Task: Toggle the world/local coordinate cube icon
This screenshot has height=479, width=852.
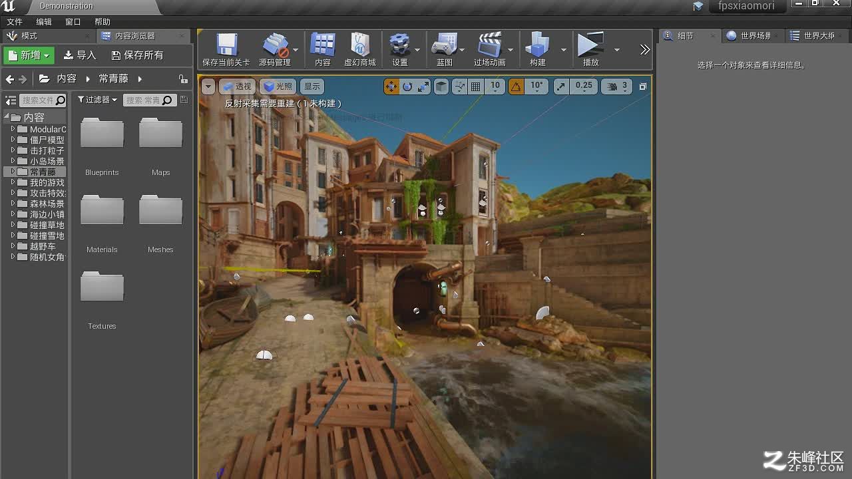Action: pos(441,86)
